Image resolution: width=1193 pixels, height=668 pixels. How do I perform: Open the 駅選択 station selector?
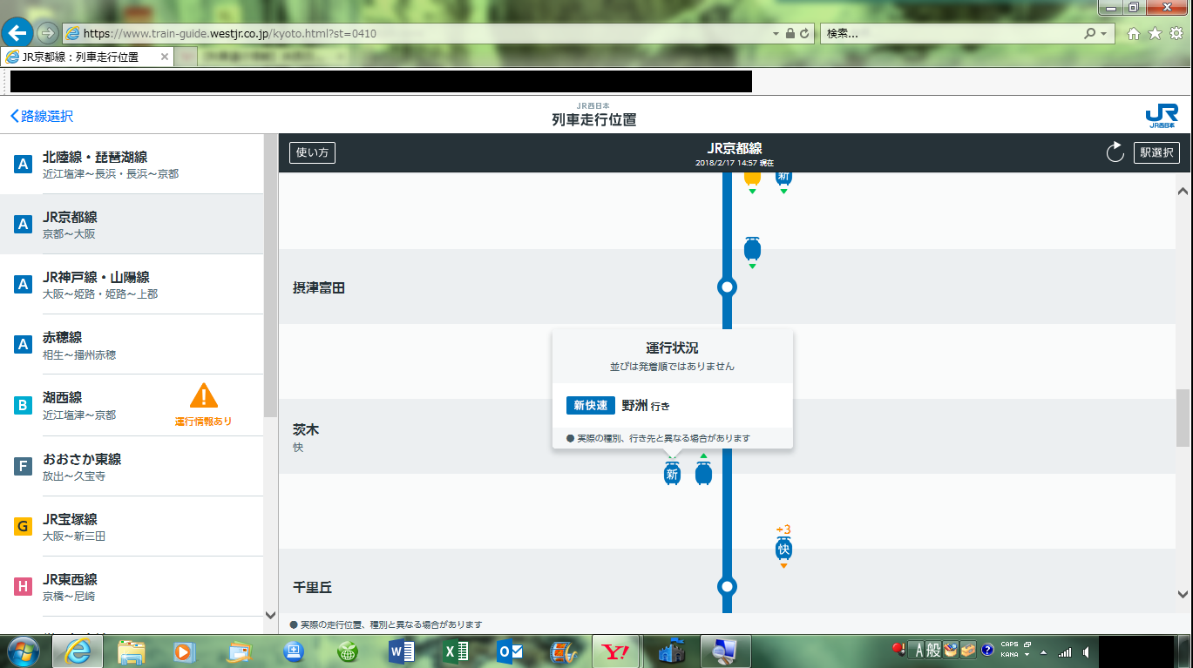click(x=1156, y=152)
